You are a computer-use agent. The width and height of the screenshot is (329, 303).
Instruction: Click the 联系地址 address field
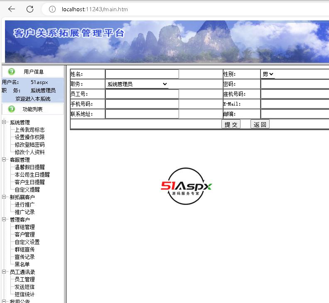click(x=142, y=114)
